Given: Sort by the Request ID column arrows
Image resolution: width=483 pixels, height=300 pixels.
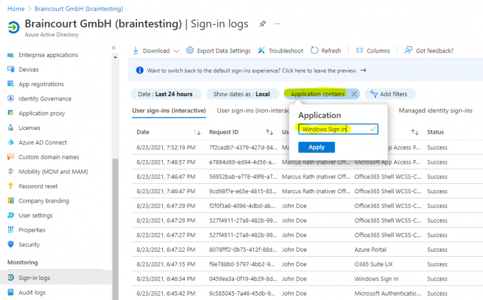Looking at the screenshot, I should click(x=270, y=132).
